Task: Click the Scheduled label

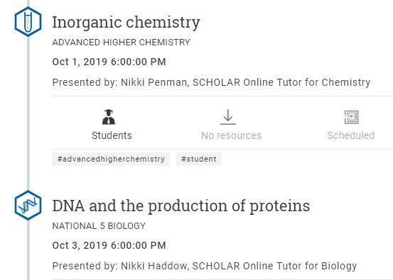Action: pyautogui.click(x=351, y=135)
